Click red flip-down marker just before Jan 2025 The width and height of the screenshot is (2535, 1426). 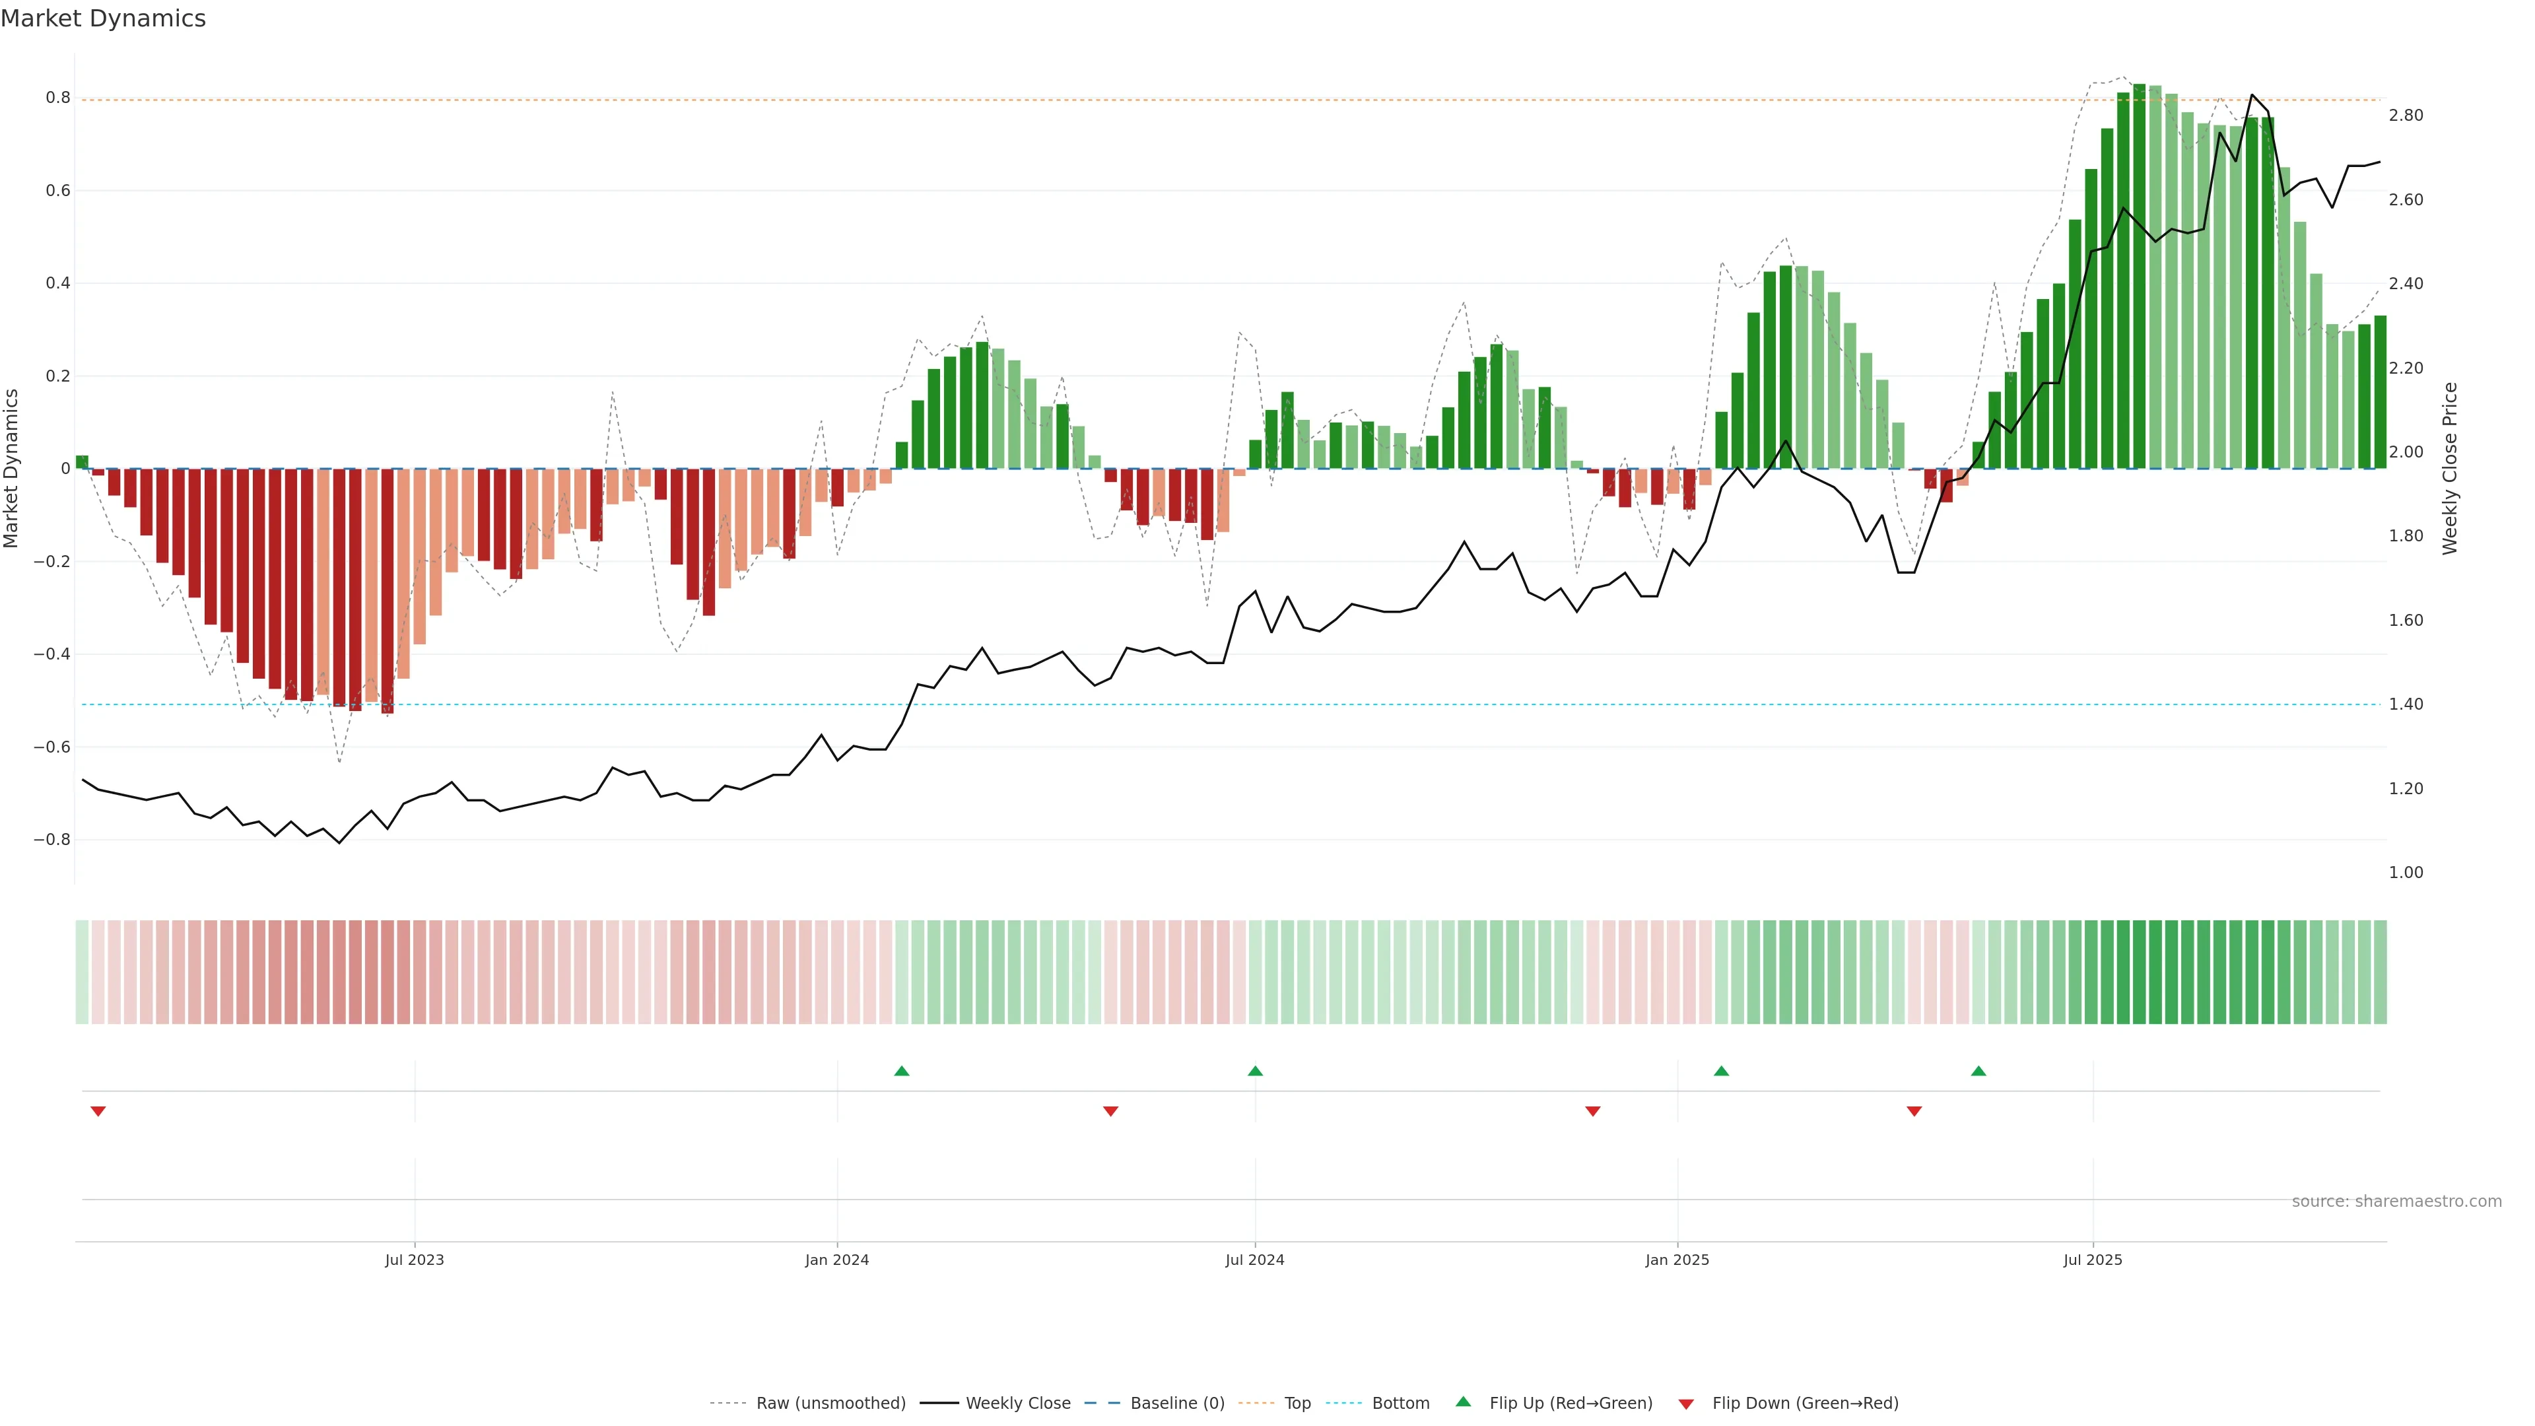coord(1593,1111)
